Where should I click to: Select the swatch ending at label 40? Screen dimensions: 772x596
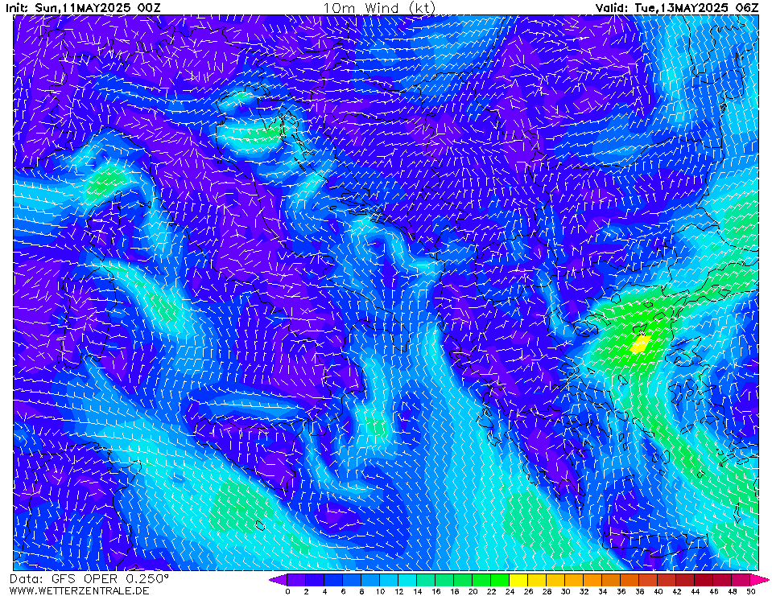(x=648, y=580)
